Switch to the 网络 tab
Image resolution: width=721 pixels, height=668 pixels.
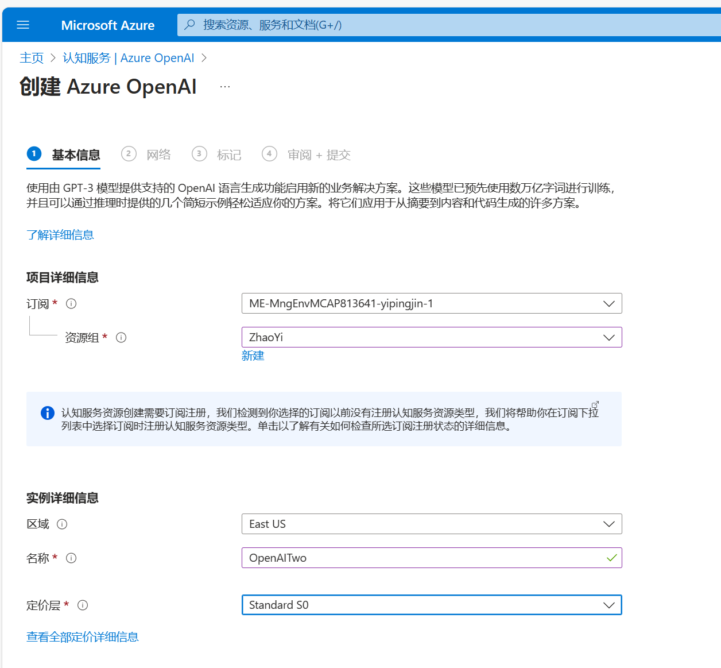[x=146, y=155]
